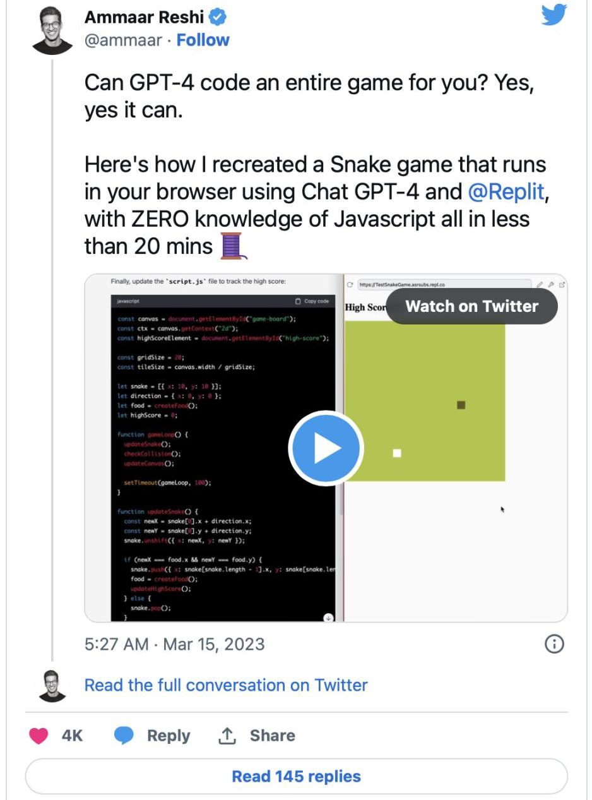
Task: Click Watch on Twitter button
Action: point(471,306)
